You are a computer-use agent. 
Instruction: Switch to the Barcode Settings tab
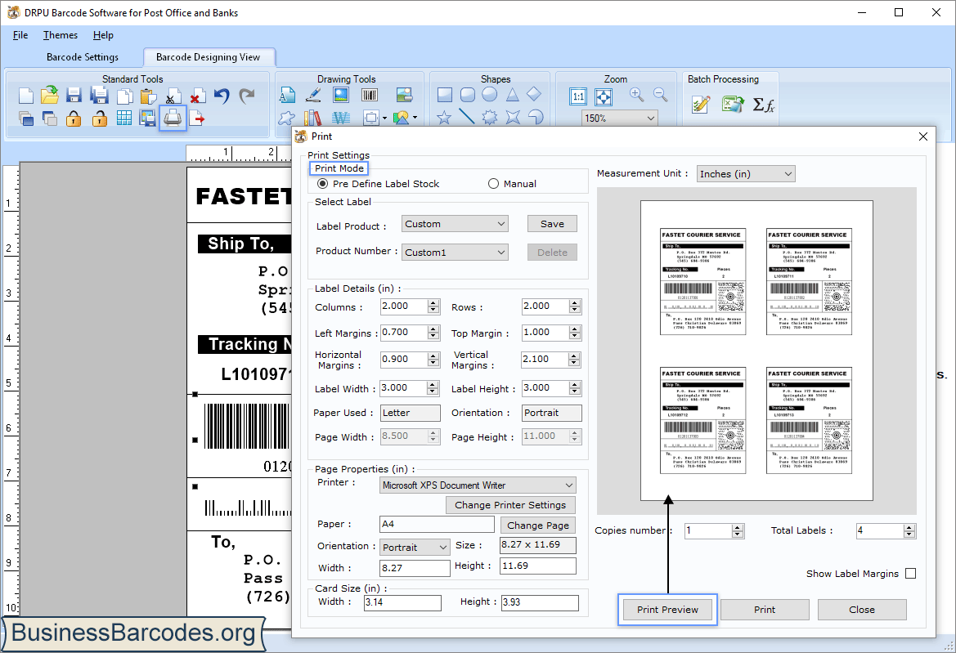pyautogui.click(x=83, y=56)
